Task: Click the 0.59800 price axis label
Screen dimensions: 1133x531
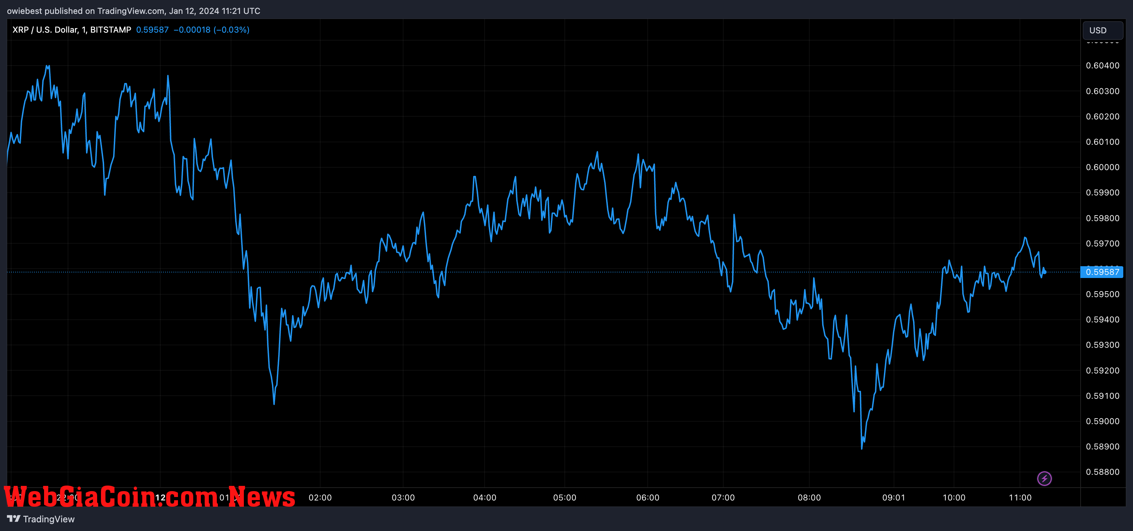Action: (x=1103, y=218)
